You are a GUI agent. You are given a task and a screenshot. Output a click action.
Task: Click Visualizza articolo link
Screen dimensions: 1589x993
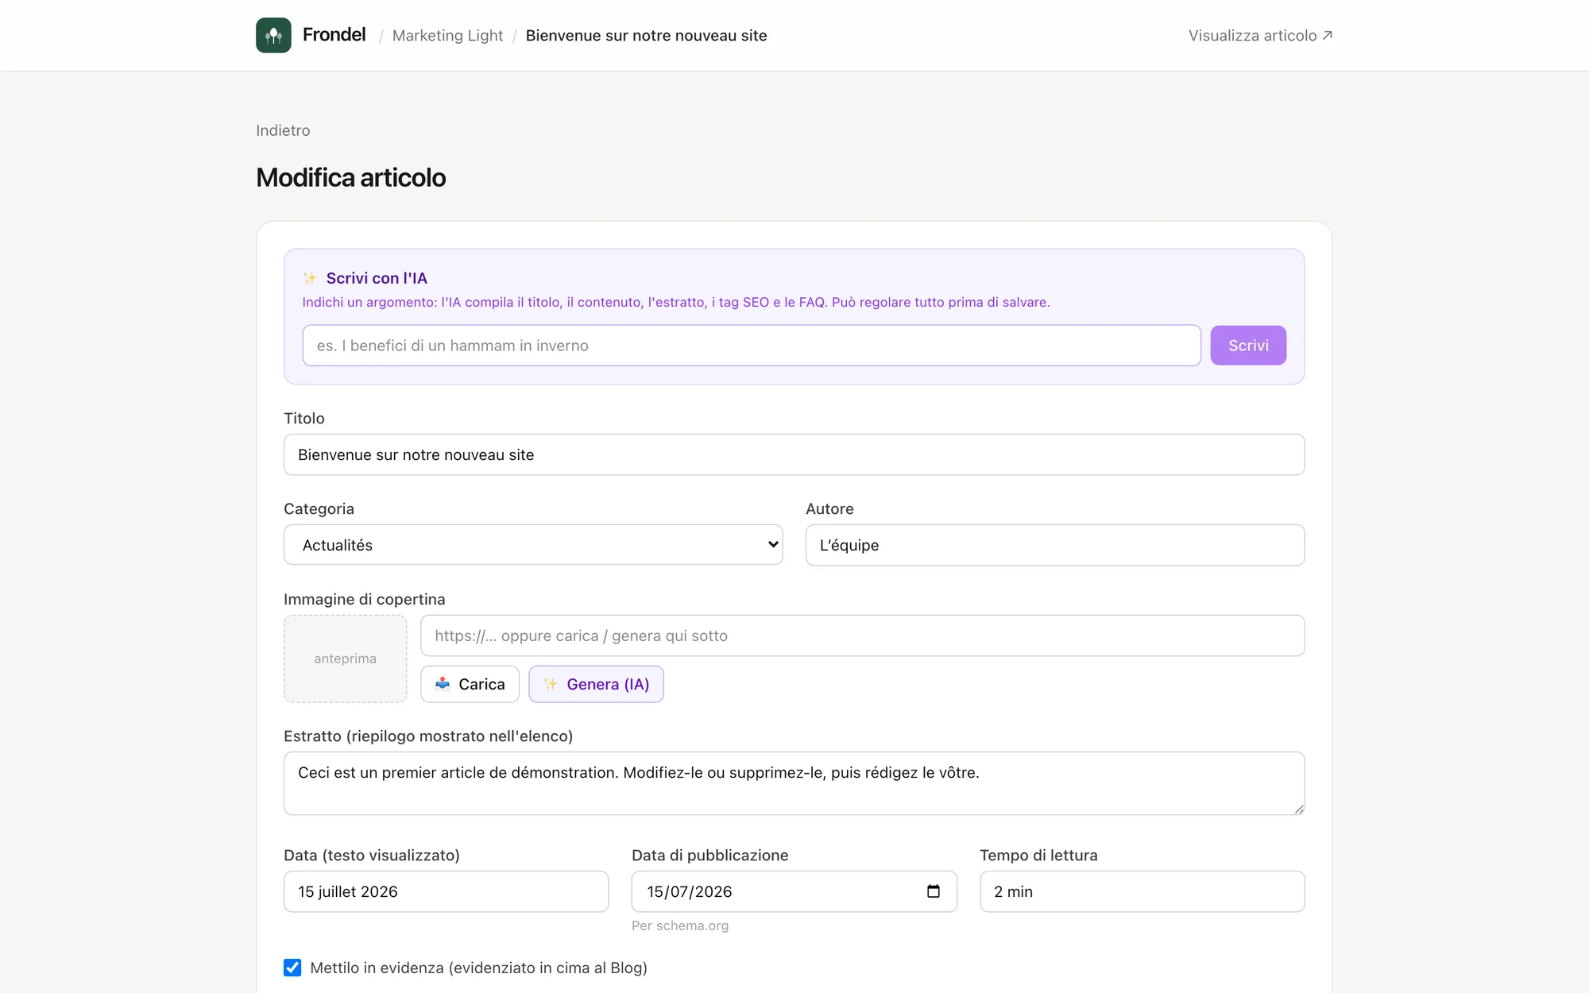tap(1260, 36)
